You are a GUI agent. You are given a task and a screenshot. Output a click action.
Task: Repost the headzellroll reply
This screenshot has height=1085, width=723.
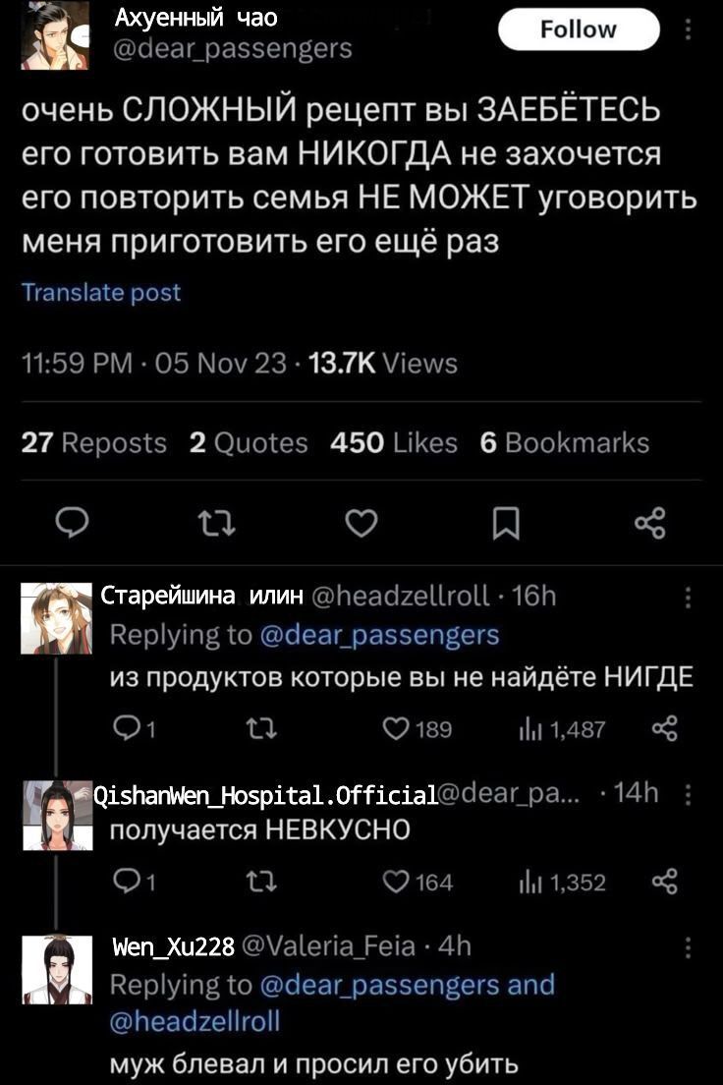coord(266,728)
